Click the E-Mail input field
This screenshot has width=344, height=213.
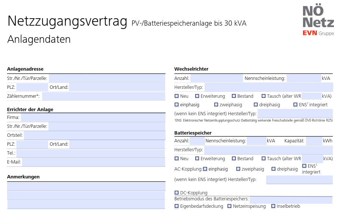pos(94,162)
